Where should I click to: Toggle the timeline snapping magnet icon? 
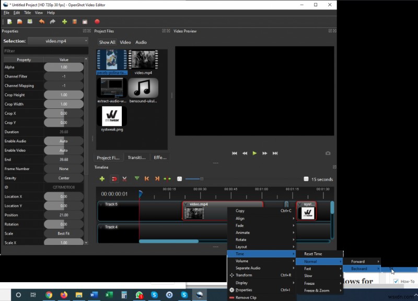[114, 179]
